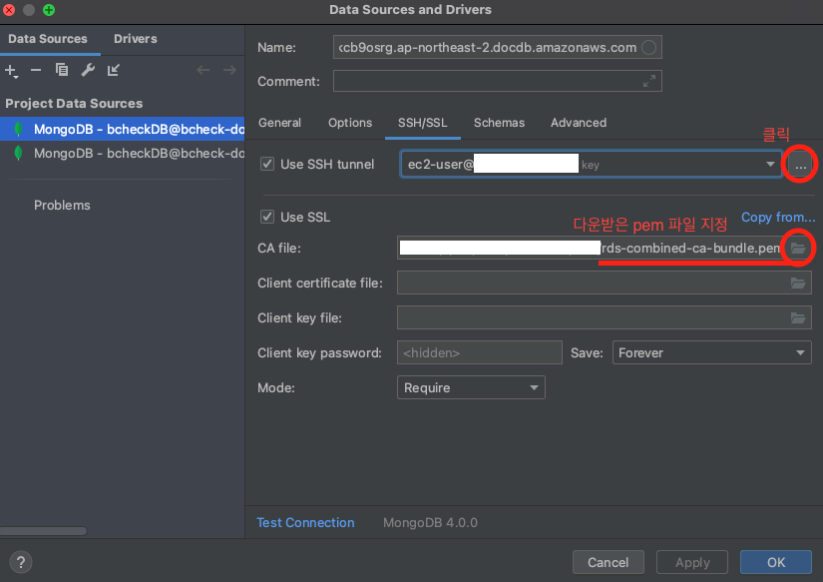Click the color circle next to Name
823x582 pixels.
click(x=648, y=47)
